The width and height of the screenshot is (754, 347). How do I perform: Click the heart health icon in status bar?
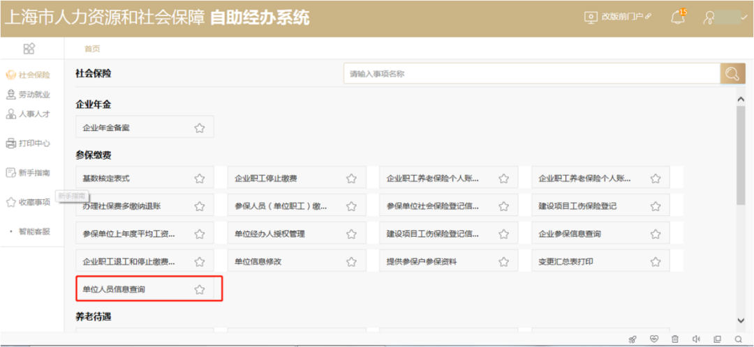click(653, 339)
